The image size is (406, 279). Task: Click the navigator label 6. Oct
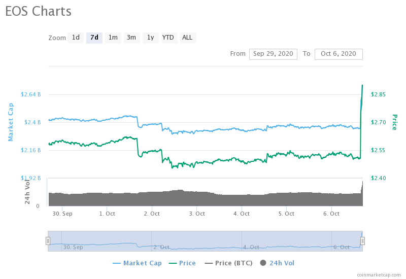click(341, 247)
